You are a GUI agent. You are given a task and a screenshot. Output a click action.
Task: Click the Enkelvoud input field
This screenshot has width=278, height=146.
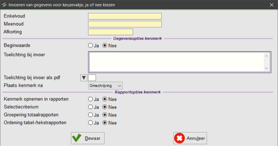pos(125,16)
